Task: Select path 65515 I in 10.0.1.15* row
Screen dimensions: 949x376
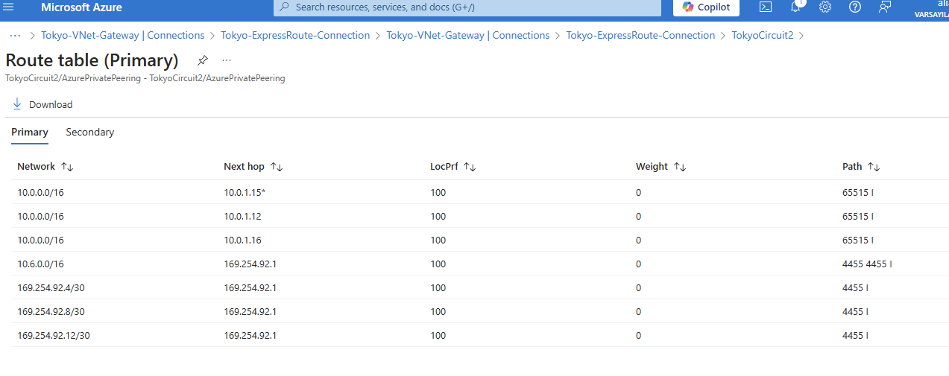Action: 858,193
